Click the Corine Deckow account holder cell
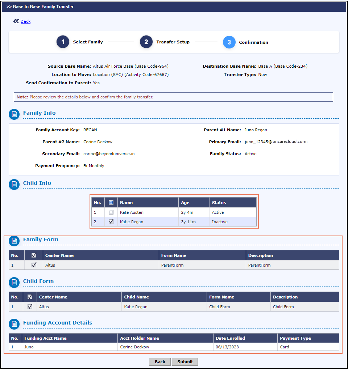The image size is (348, 369). tap(165, 347)
